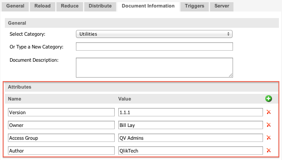282x160 pixels.
Task: Delete the Version attribute row
Action: (x=268, y=112)
